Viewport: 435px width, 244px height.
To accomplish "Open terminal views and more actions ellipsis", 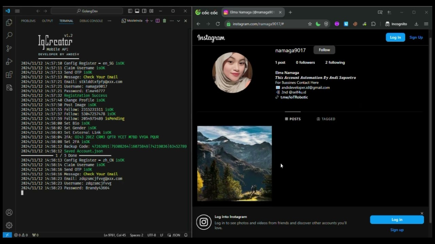I will (x=172, y=21).
